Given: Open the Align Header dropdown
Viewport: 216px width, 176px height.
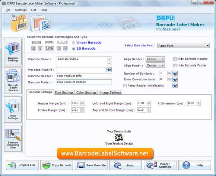Looking at the screenshot, I should coord(155,59).
